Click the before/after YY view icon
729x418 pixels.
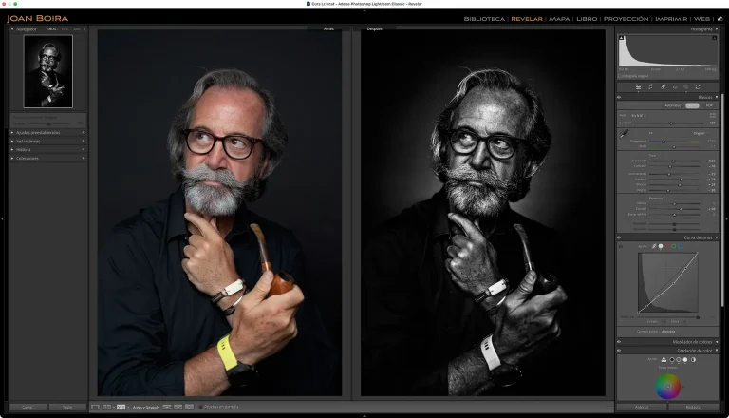(x=121, y=407)
